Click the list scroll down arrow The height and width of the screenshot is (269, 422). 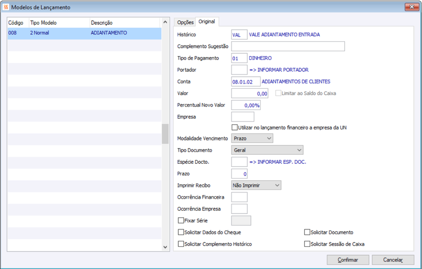coord(165,247)
